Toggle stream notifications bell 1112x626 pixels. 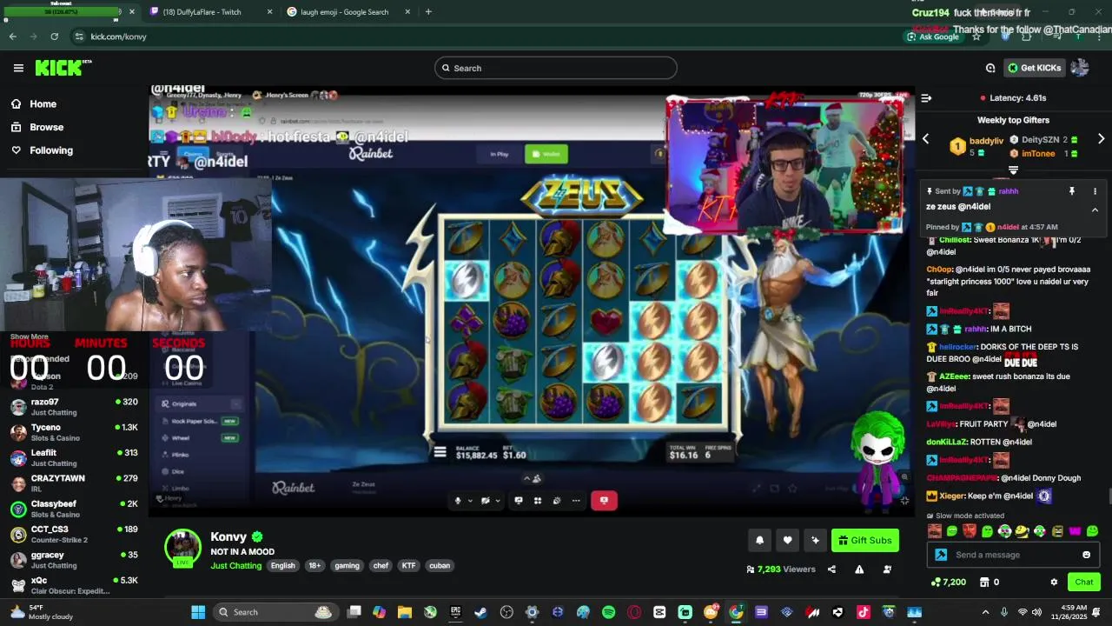(x=759, y=540)
